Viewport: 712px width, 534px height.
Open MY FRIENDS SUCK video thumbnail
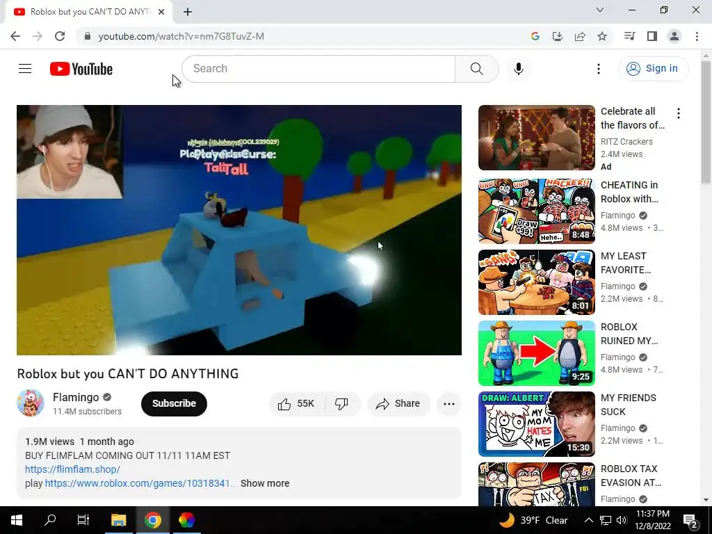[x=536, y=423]
